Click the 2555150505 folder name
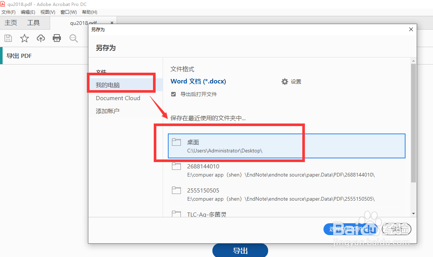This screenshot has height=257, width=433. click(x=203, y=190)
